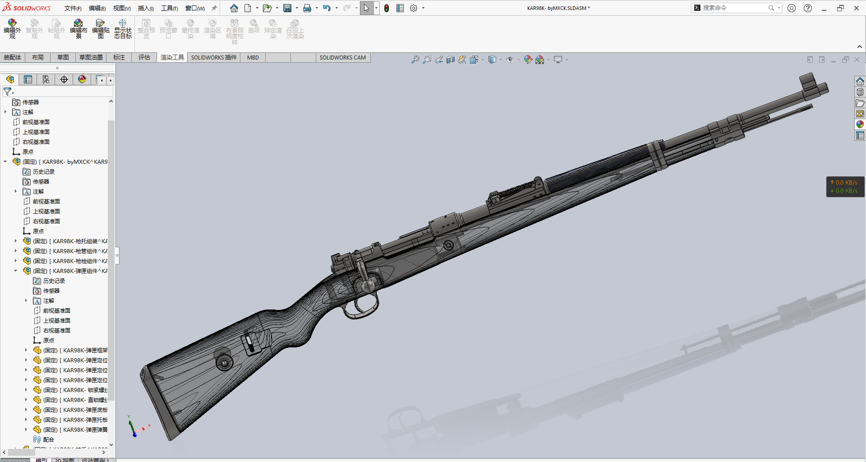Open Options gear icon

click(414, 8)
